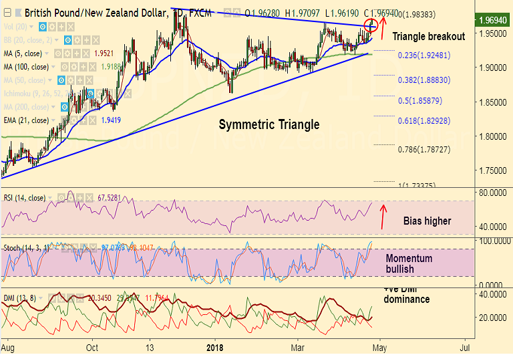Screen dimensions: 513x355
Task: Open the MA (5, close) settings gear
Action: (x=67, y=53)
